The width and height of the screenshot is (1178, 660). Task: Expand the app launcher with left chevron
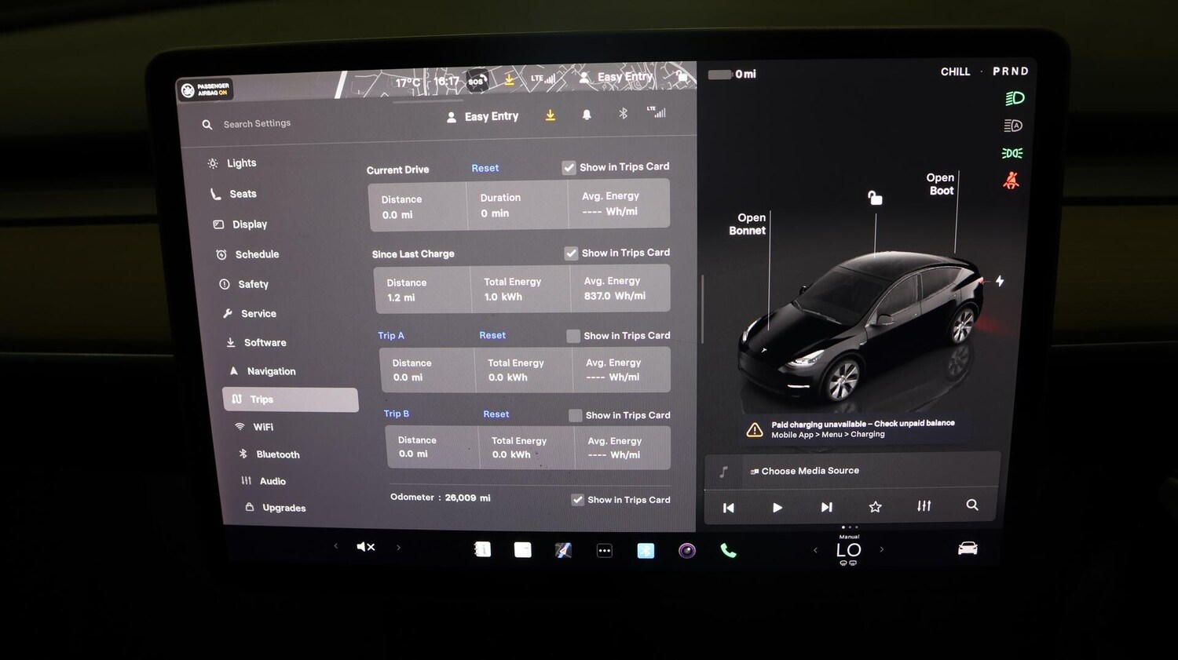pos(336,546)
